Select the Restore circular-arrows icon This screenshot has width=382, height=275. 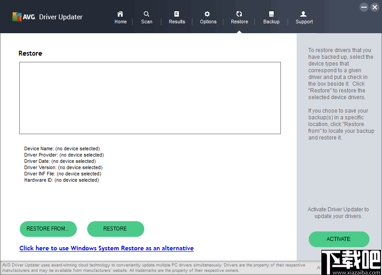[239, 14]
